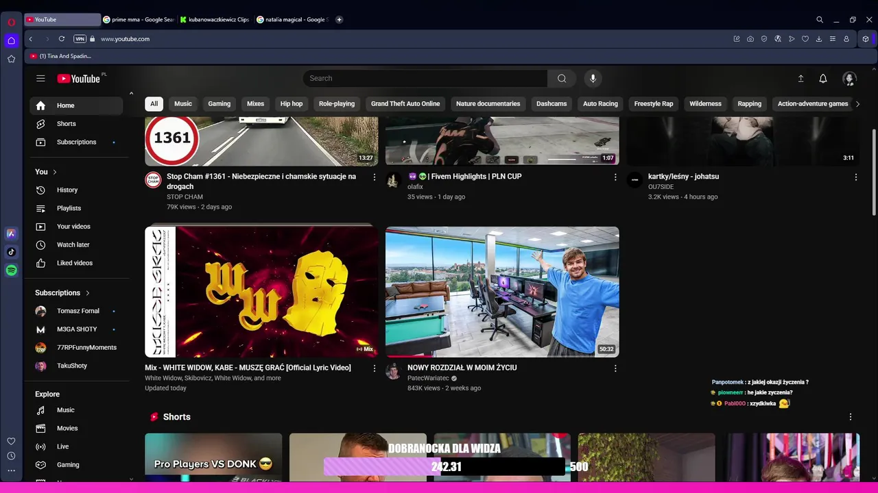Select the All filter chip
Screen dimensions: 878x493
[154, 104]
